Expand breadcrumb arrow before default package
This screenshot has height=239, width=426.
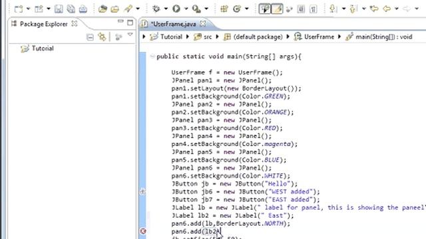[218, 37]
